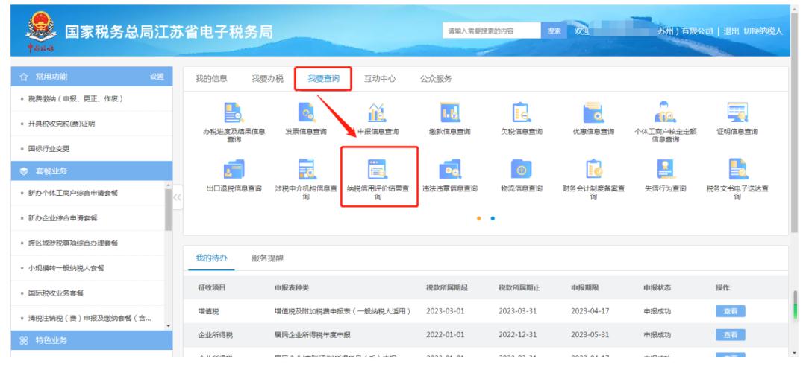Switch to 服务提醒 tab

point(267,258)
